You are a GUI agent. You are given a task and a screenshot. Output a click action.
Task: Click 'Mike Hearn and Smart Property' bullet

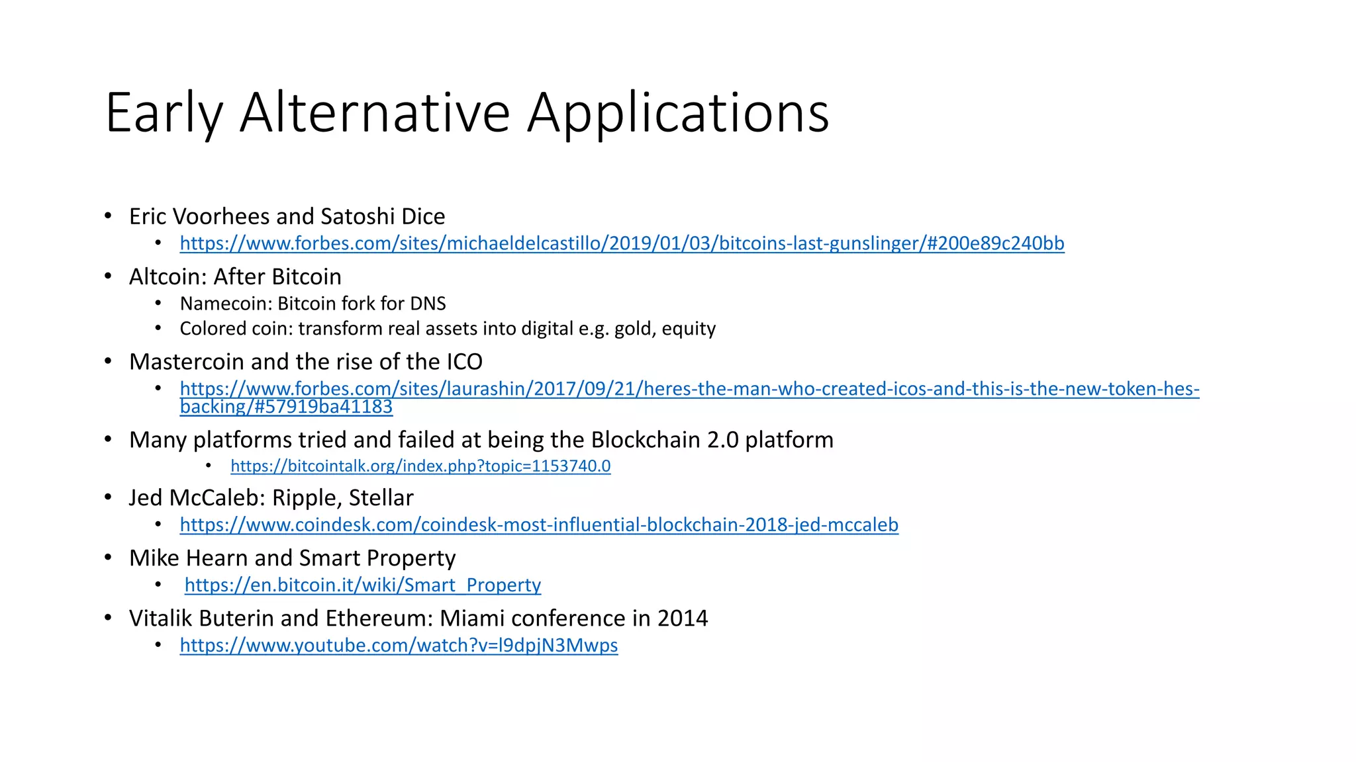292,558
